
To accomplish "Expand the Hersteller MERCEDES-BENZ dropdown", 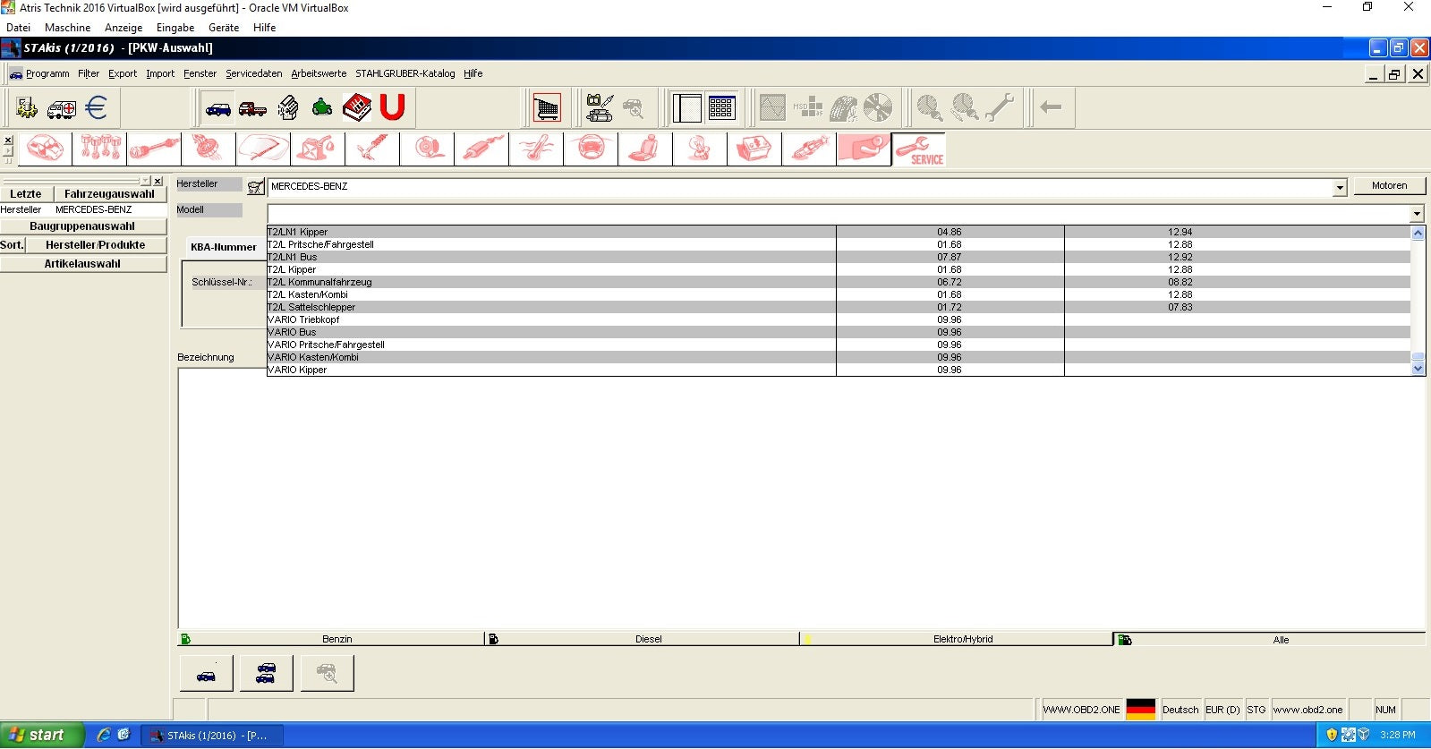I will pyautogui.click(x=1339, y=188).
